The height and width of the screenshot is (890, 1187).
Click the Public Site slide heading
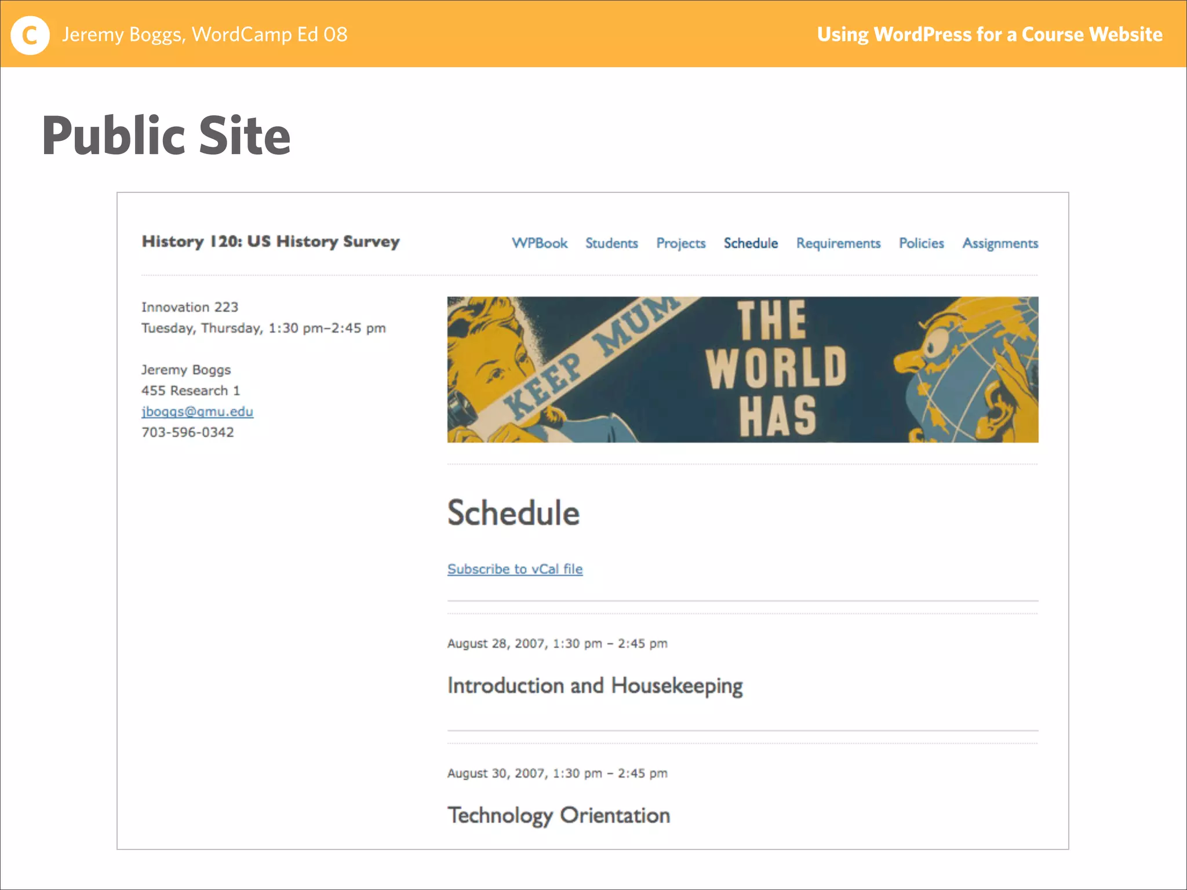click(166, 136)
